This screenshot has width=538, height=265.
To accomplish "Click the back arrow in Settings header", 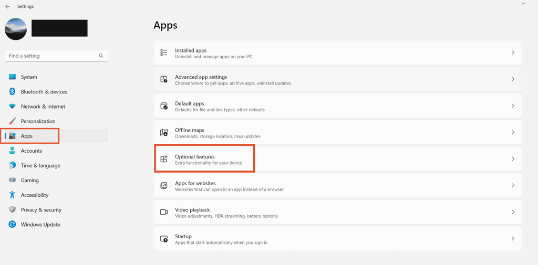I will (x=7, y=6).
